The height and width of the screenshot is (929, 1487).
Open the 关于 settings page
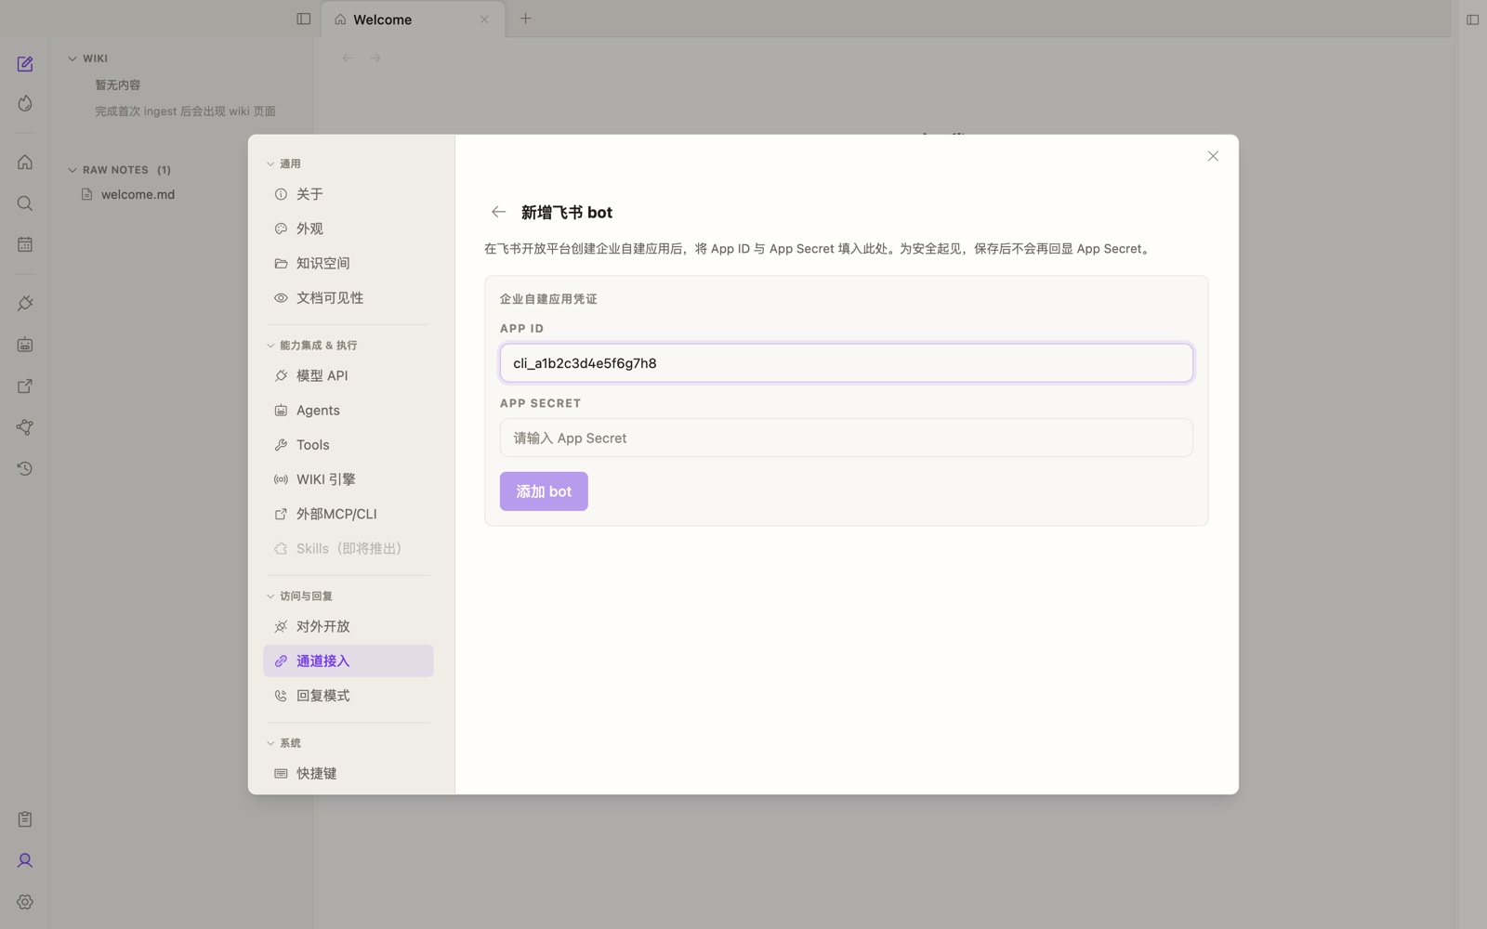pos(349,194)
